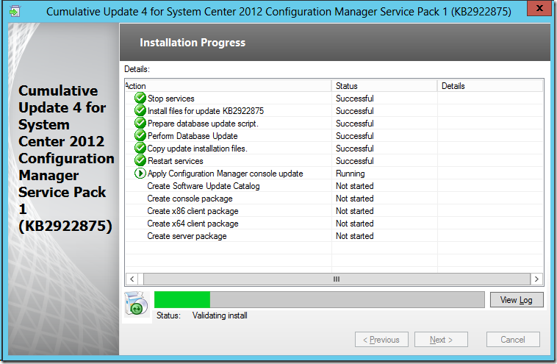
Task: Select the Create server package row
Action: point(187,236)
